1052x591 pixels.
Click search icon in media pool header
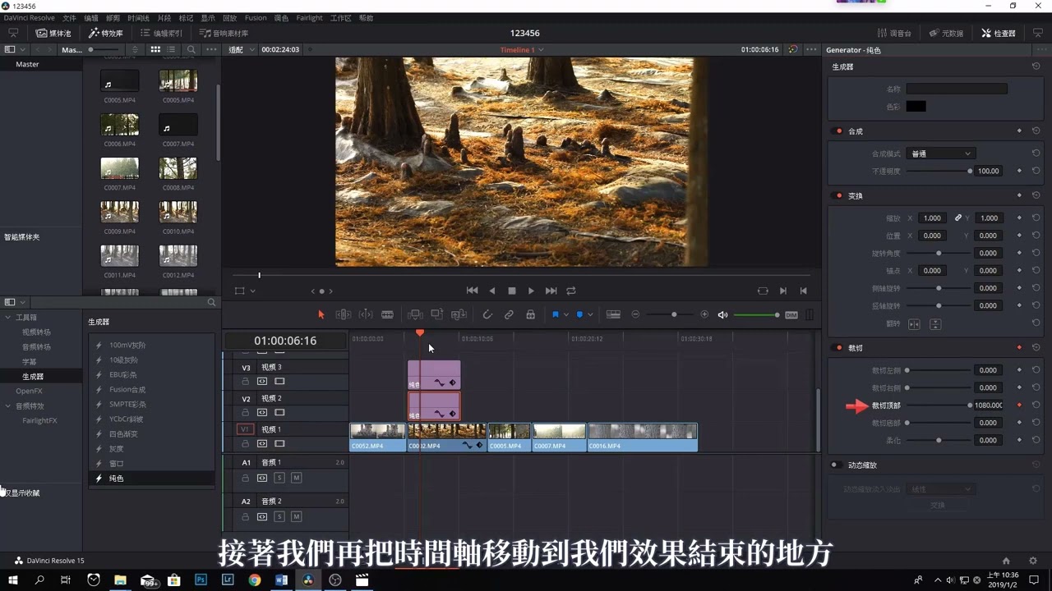[191, 49]
